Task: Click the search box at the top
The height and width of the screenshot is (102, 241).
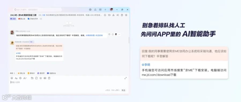Action: pos(37,10)
